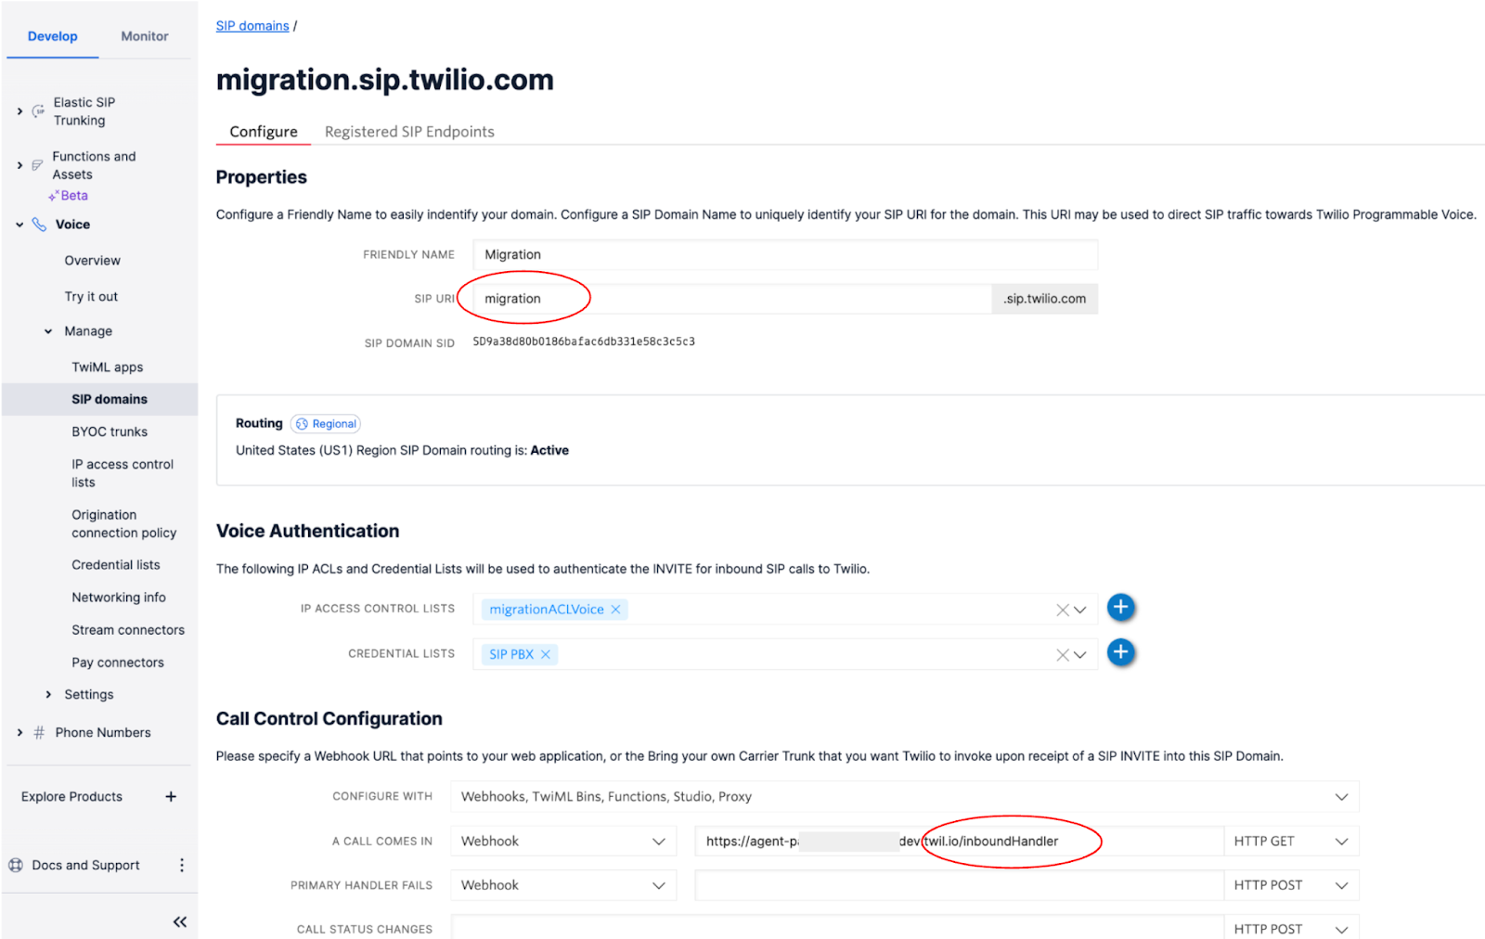1485x939 pixels.
Task: Click the Phone Numbers hash icon
Action: coord(39,732)
